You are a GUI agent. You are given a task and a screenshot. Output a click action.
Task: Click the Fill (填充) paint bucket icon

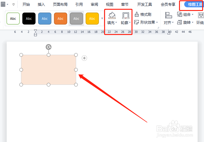[x=112, y=16]
